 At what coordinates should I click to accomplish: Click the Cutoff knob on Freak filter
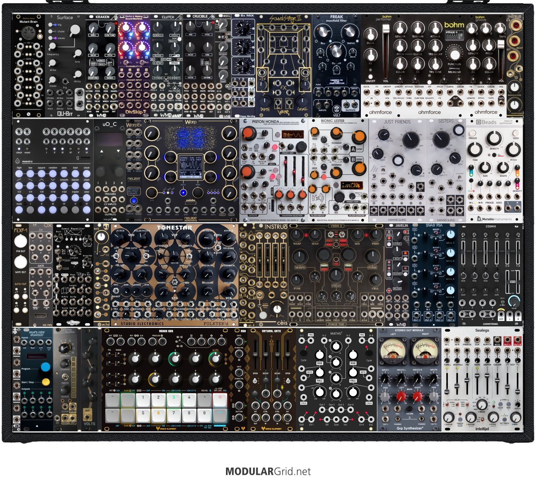[337, 53]
